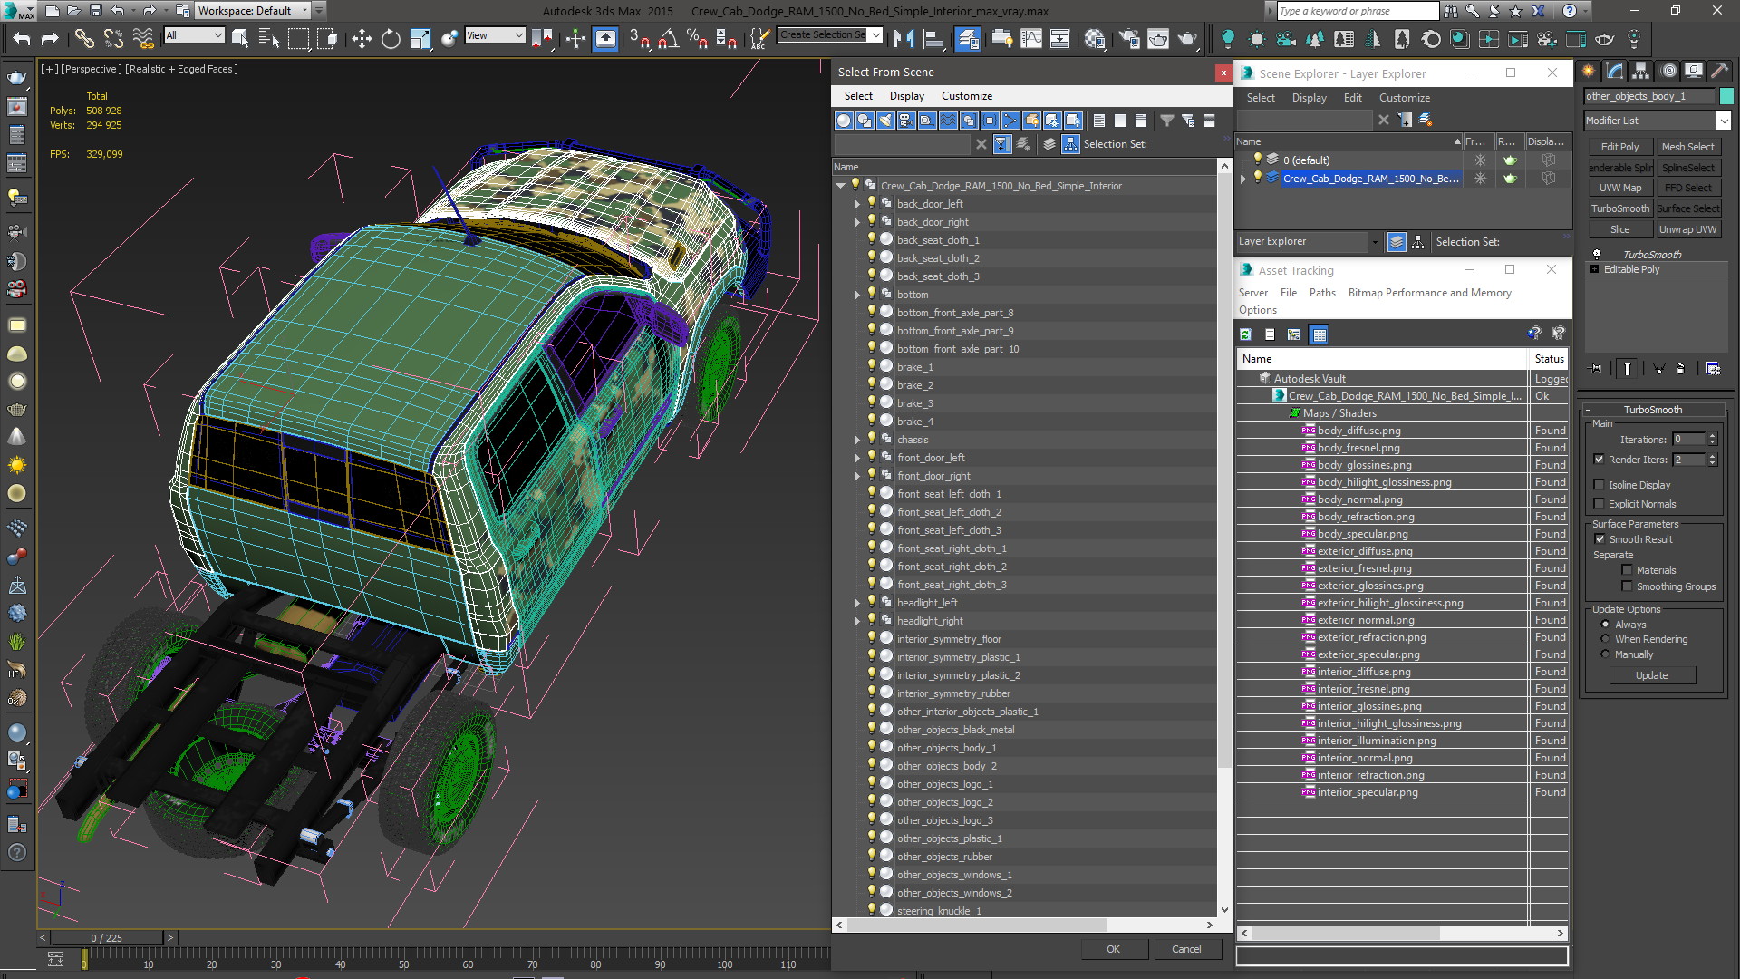Expand the front_door_right tree node

(857, 477)
